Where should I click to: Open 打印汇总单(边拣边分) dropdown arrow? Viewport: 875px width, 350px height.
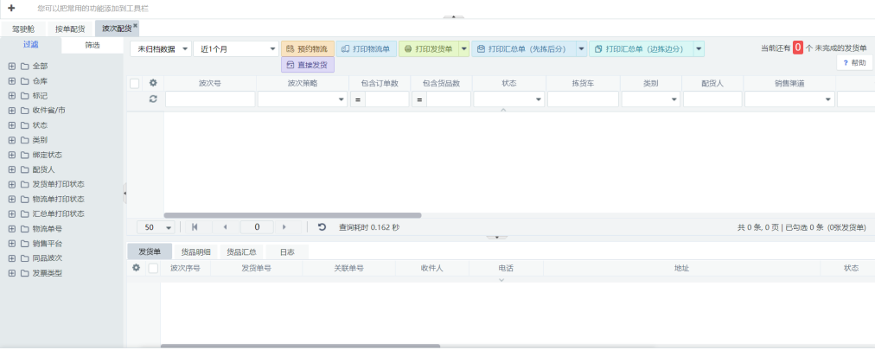699,49
